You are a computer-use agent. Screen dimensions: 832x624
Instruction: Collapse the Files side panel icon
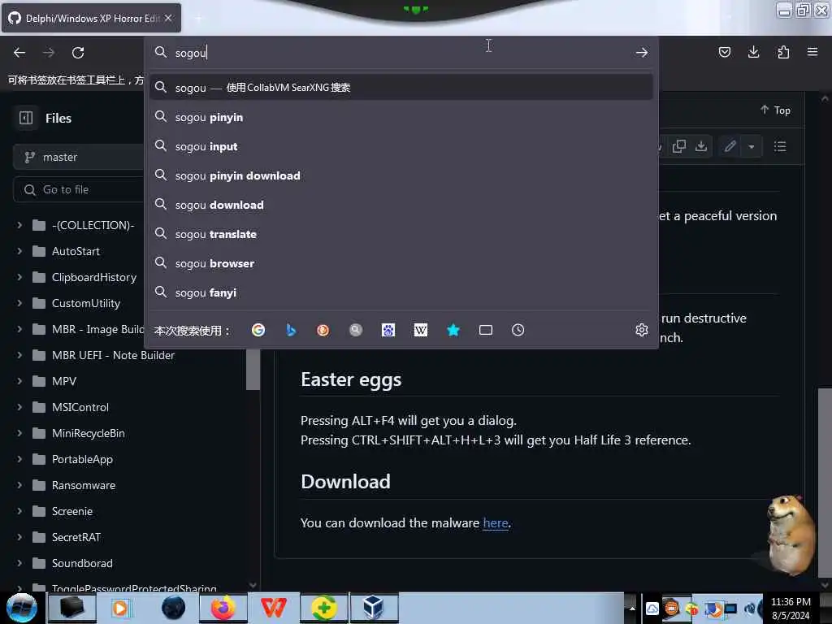click(x=26, y=118)
